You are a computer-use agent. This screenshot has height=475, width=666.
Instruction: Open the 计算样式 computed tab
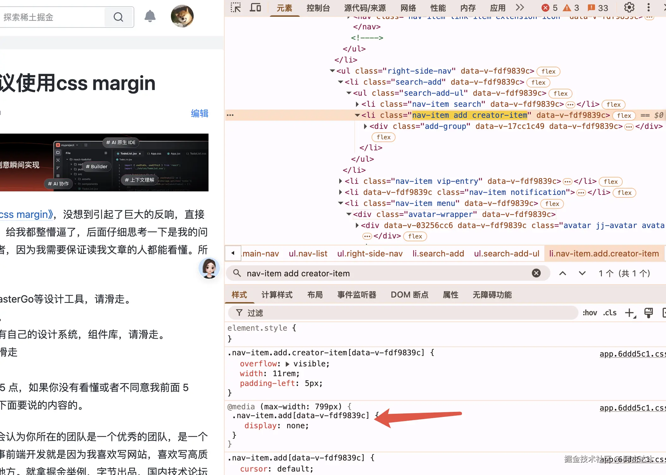(x=277, y=295)
